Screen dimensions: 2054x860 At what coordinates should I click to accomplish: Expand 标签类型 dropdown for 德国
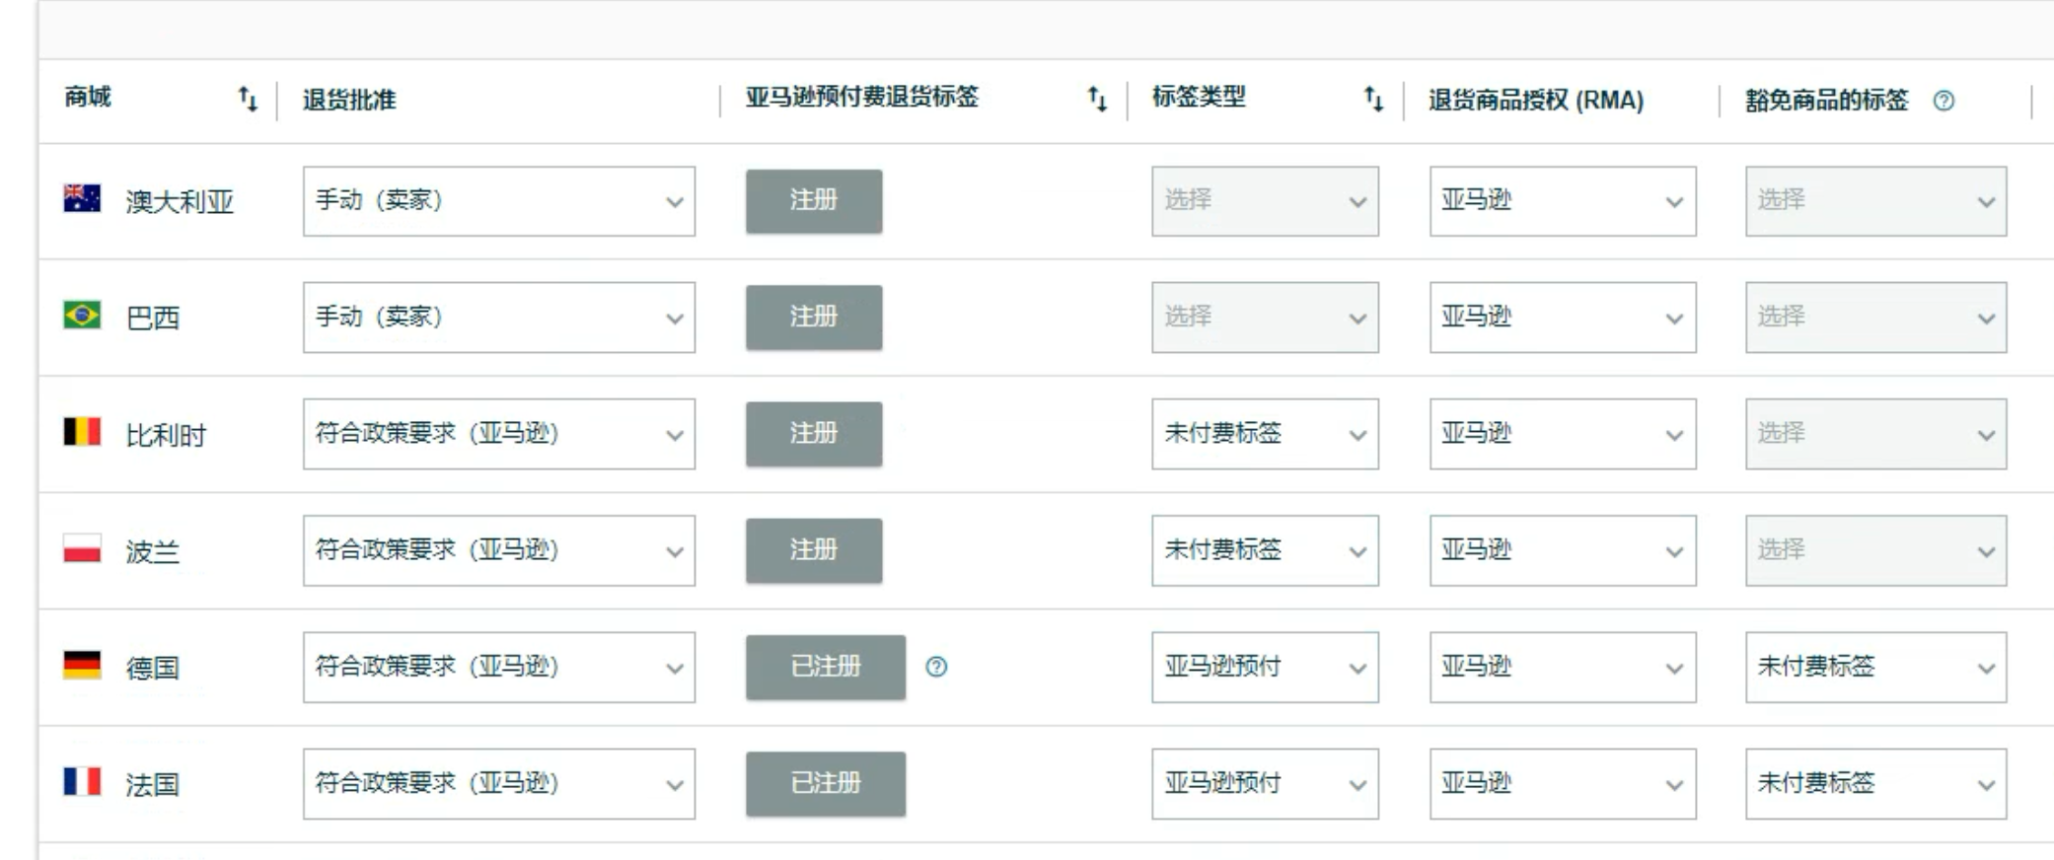[x=1265, y=667]
